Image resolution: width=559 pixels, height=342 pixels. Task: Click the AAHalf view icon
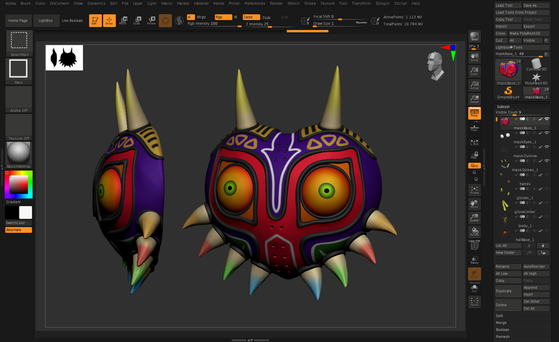tap(474, 99)
